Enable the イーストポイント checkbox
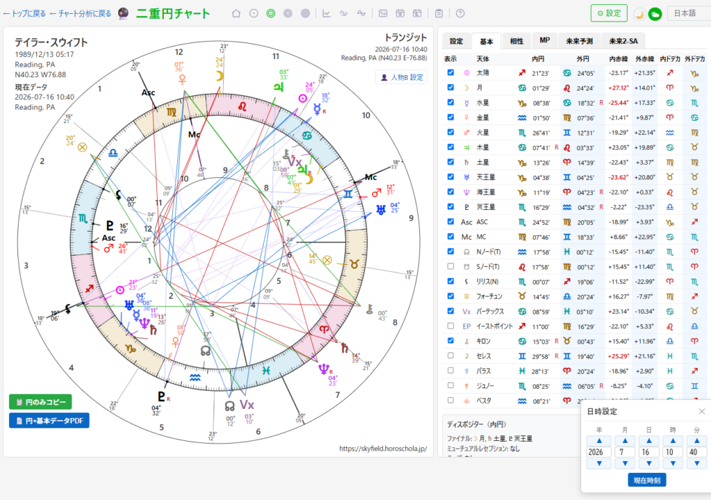The image size is (711, 500). pyautogui.click(x=450, y=326)
